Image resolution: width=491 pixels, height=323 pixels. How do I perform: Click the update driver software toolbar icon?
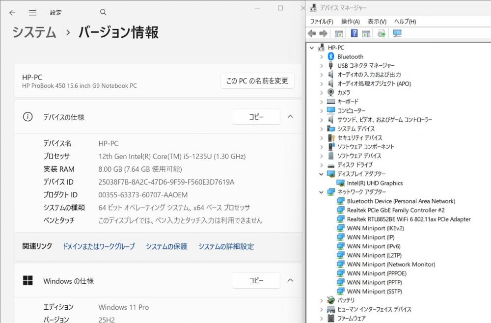click(x=381, y=33)
